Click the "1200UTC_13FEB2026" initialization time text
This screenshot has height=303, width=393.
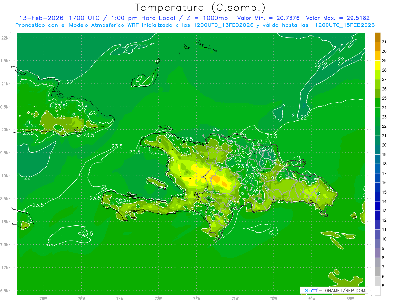coord(223,25)
